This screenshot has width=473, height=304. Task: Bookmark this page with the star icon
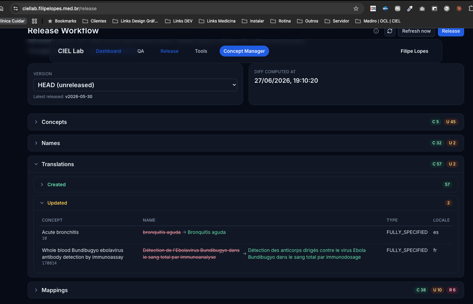[x=356, y=9]
